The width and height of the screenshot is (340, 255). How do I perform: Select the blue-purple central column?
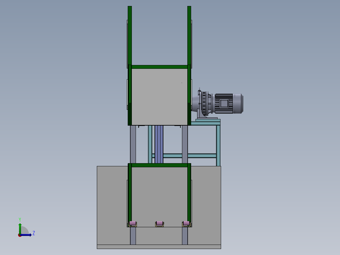(x=159, y=144)
